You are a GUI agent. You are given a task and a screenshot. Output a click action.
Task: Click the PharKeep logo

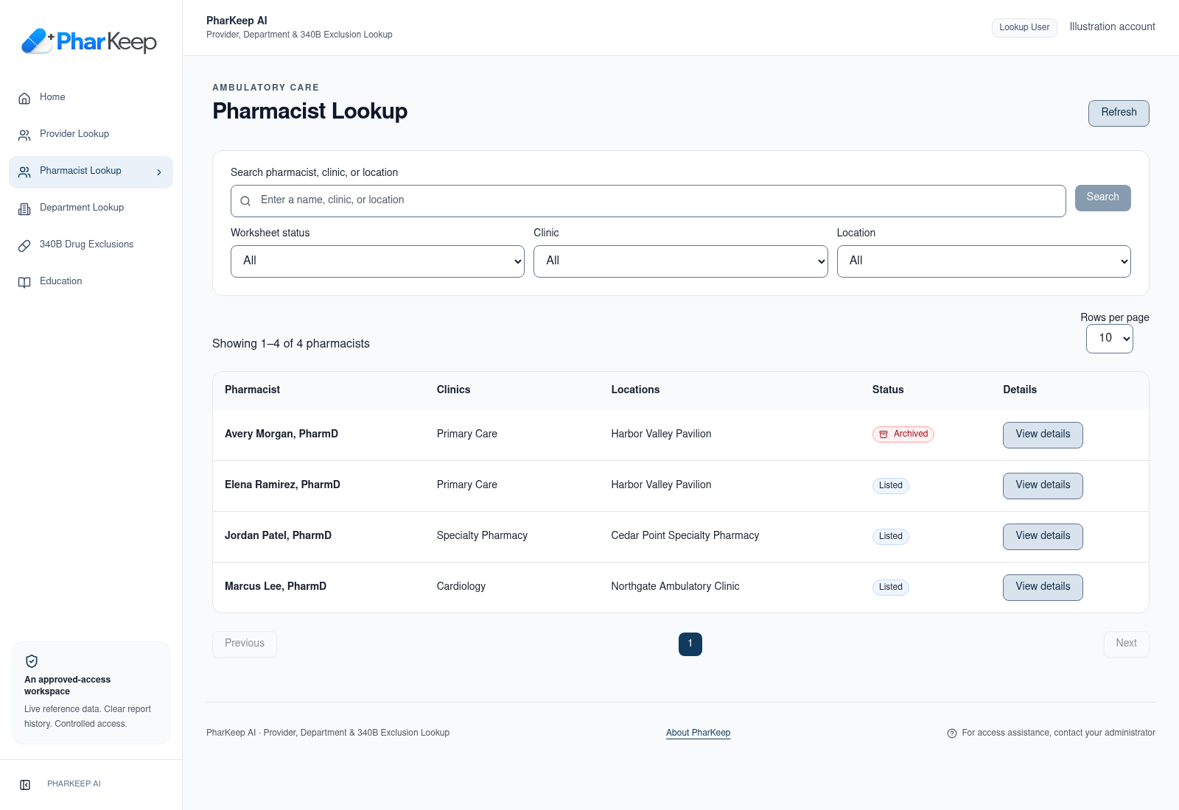pyautogui.click(x=89, y=41)
